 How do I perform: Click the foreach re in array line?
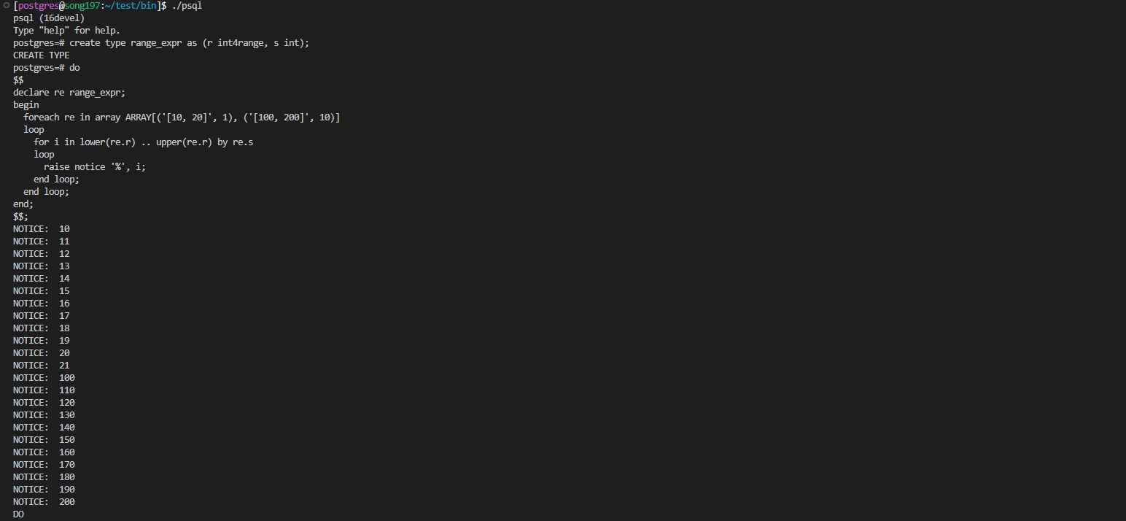coord(182,117)
